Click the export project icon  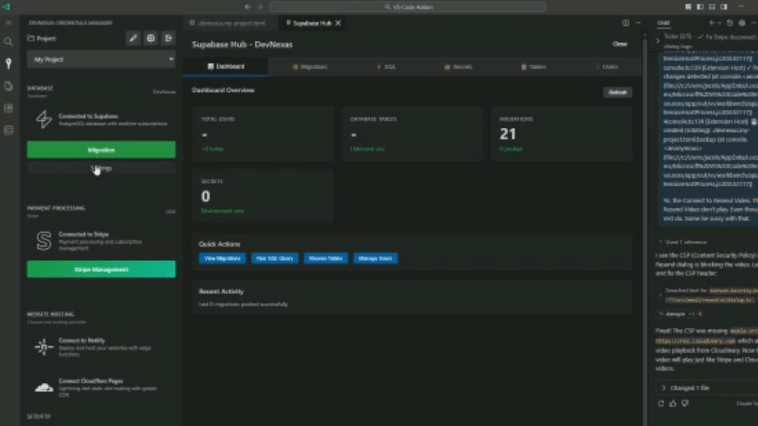[169, 38]
